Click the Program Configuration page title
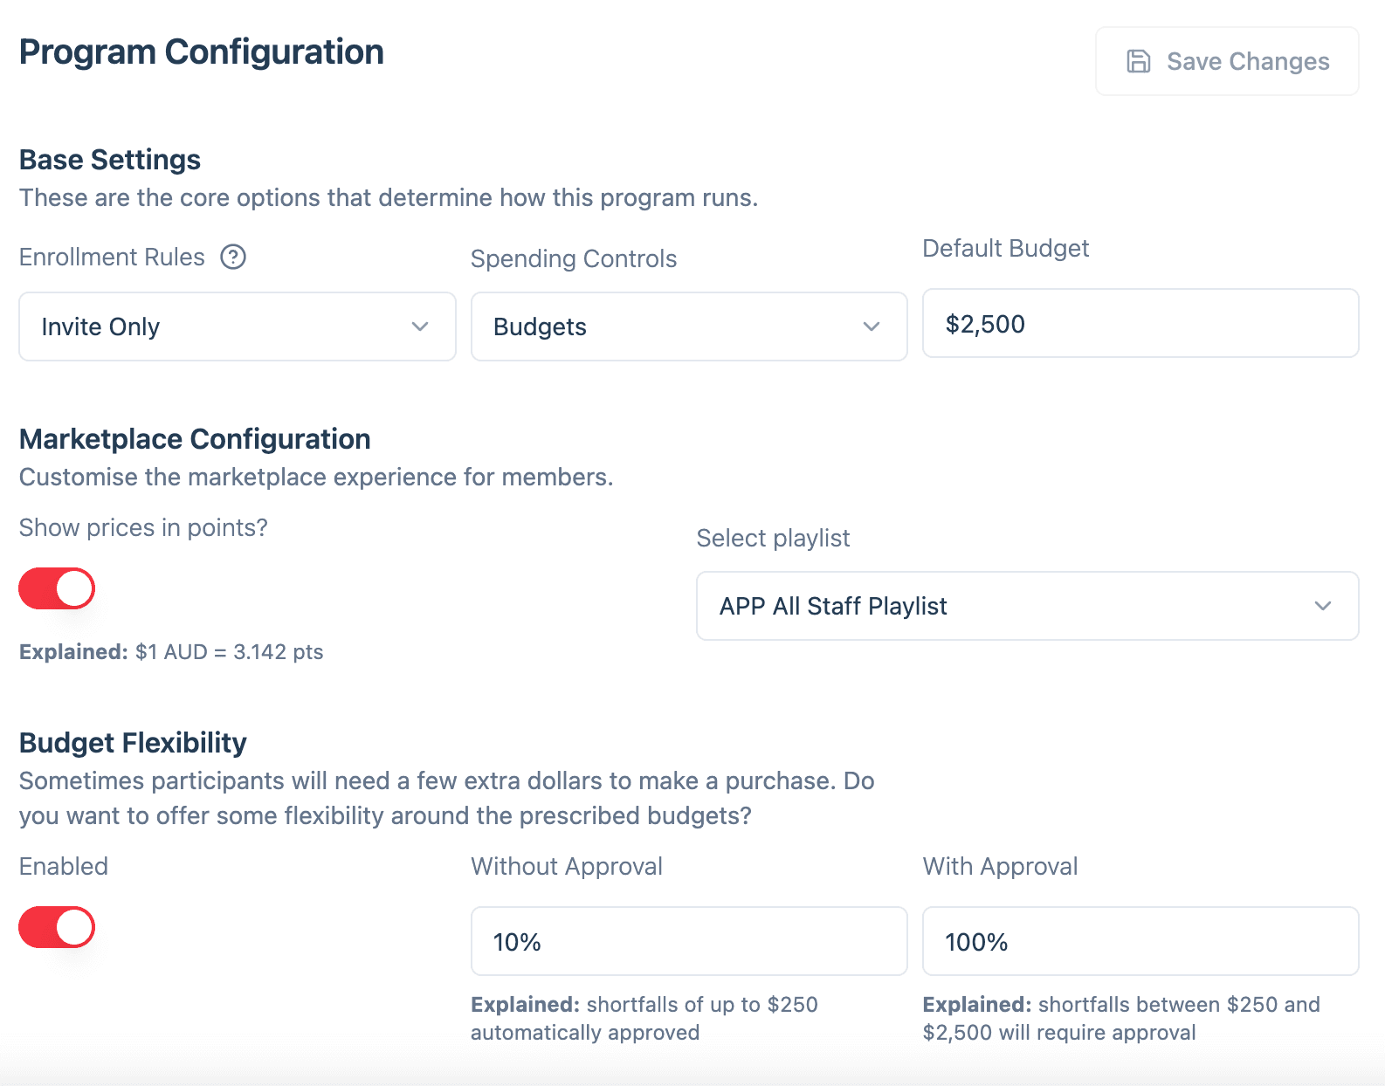This screenshot has width=1385, height=1086. [202, 52]
